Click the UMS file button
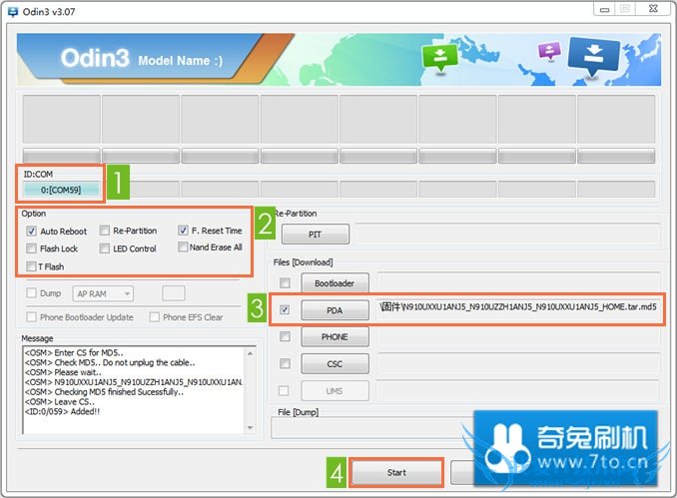677x498 pixels. [336, 391]
